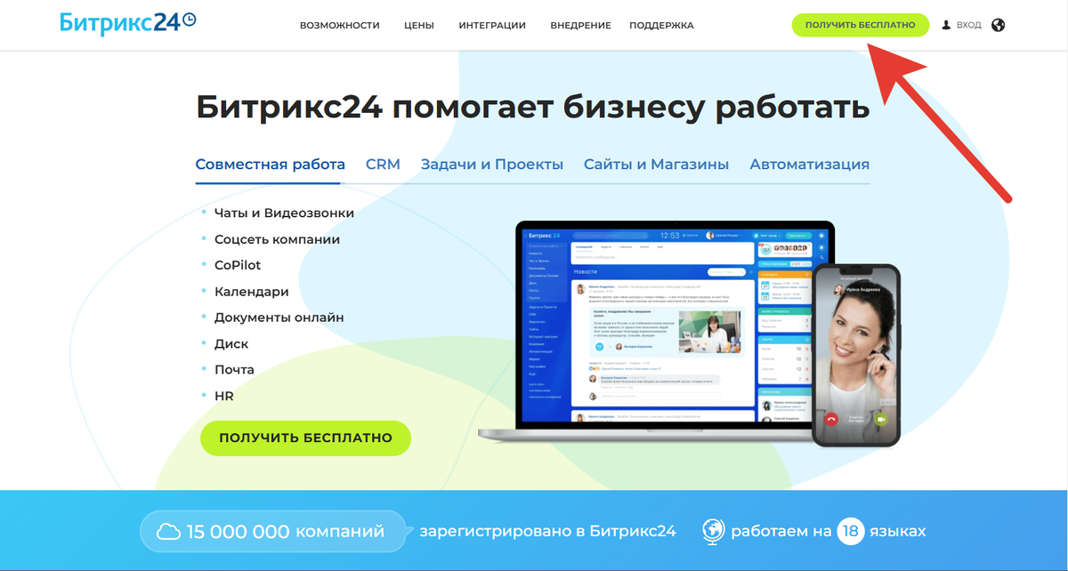Click the Документы онлайн list item

[279, 318]
